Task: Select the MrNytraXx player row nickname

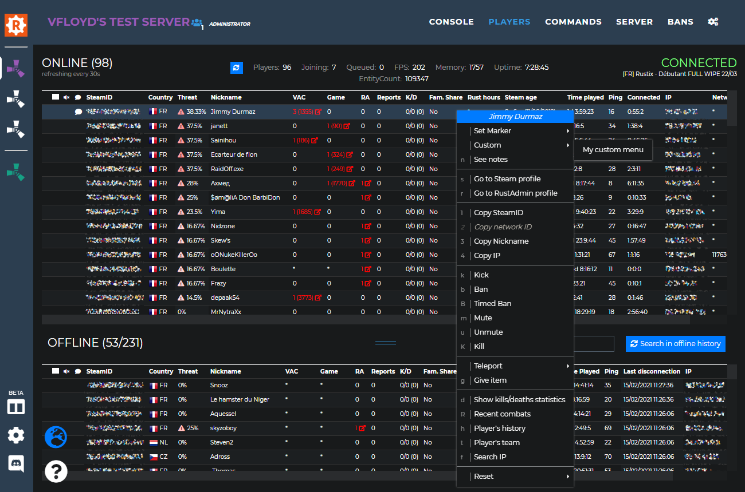Action: [226, 312]
